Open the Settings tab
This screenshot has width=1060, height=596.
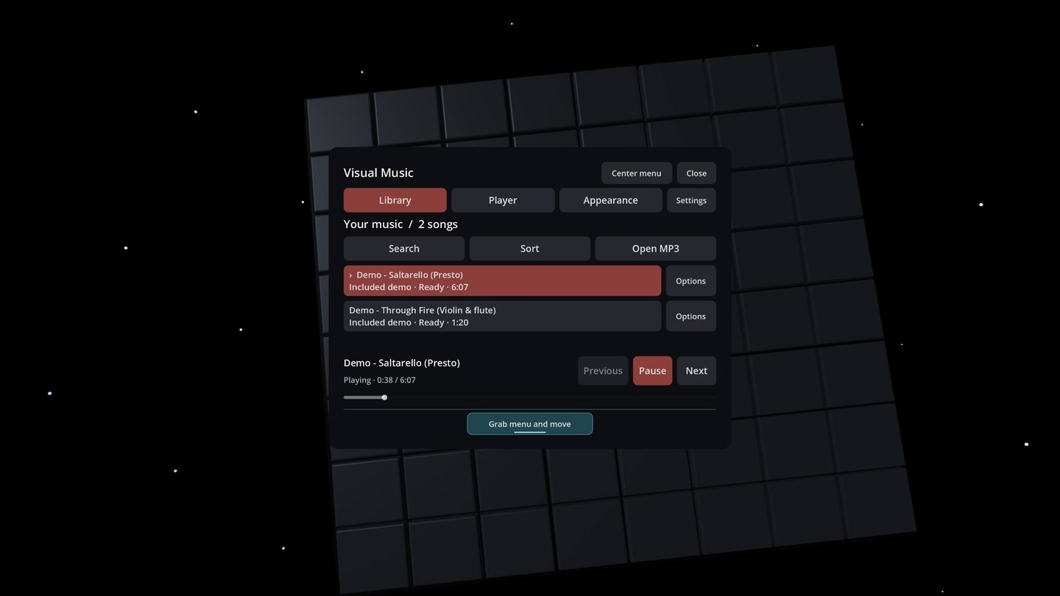691,200
